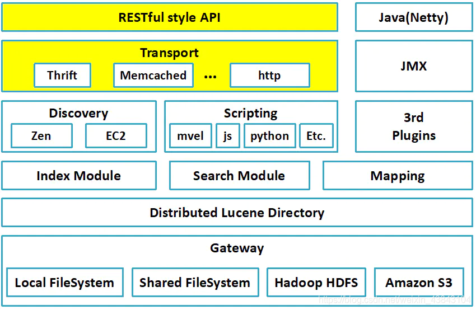Select the Local FileSystem box

(x=65, y=283)
